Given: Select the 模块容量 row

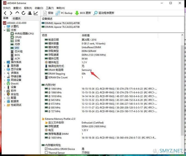Looking at the screenshot, I should coord(101,44).
